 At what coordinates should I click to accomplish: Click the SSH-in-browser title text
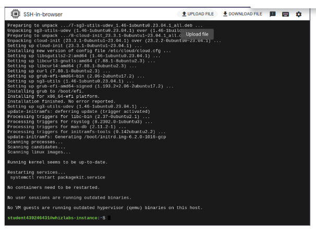click(43, 14)
